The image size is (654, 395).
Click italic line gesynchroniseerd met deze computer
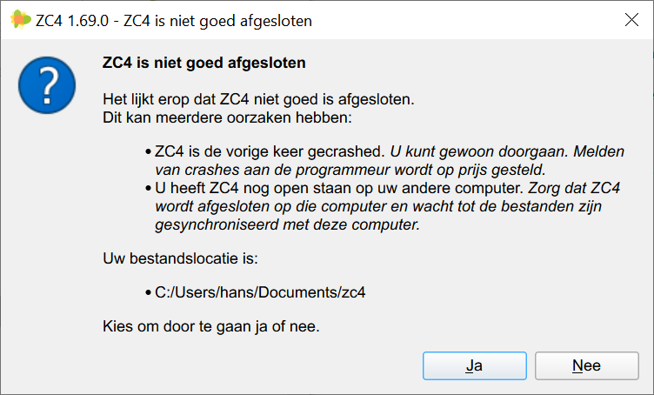(x=287, y=224)
